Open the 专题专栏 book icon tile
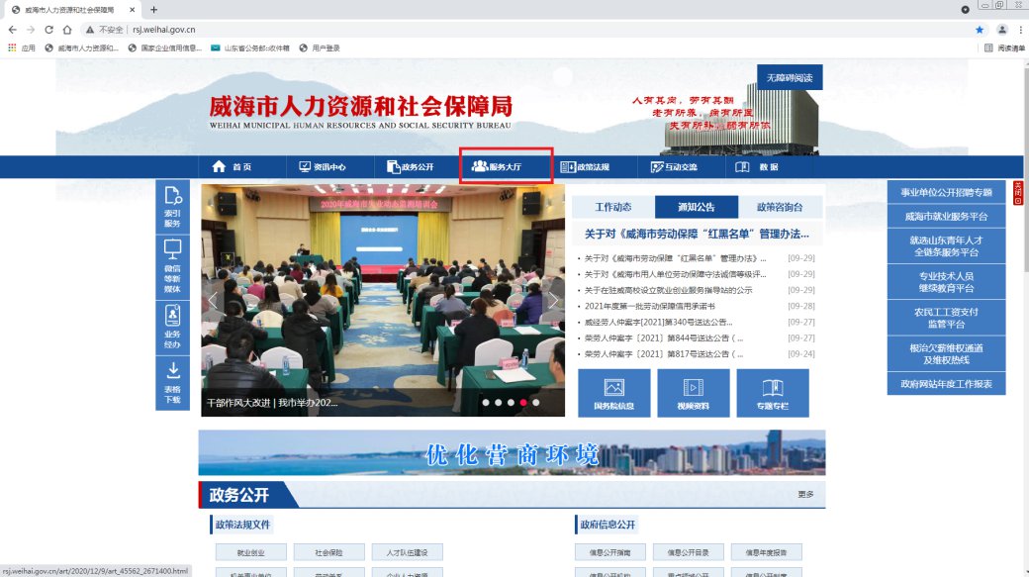 click(773, 393)
